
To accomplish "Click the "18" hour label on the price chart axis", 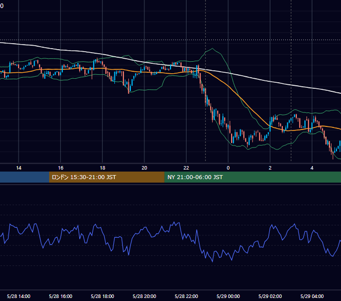I will 102,168.
